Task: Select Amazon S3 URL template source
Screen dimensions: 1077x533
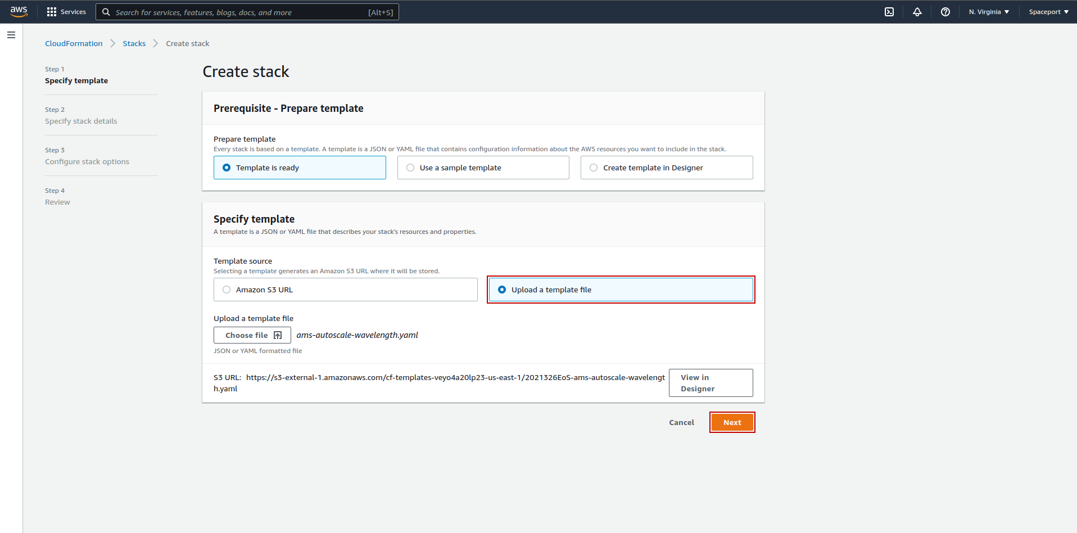Action: tap(345, 290)
